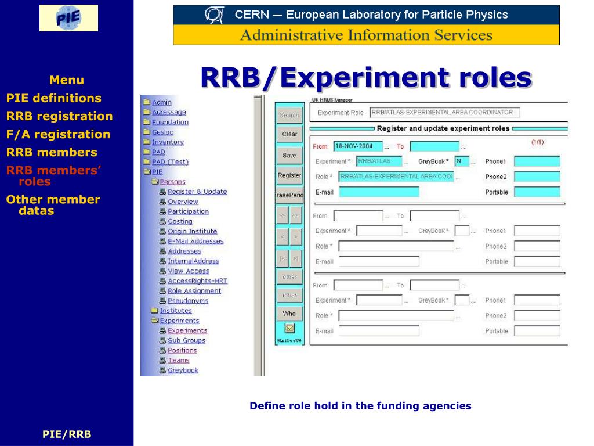Click the ErasePeriod button

tap(289, 195)
